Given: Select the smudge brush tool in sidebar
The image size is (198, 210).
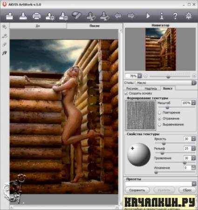Looking at the screenshot, I should coord(5,53).
